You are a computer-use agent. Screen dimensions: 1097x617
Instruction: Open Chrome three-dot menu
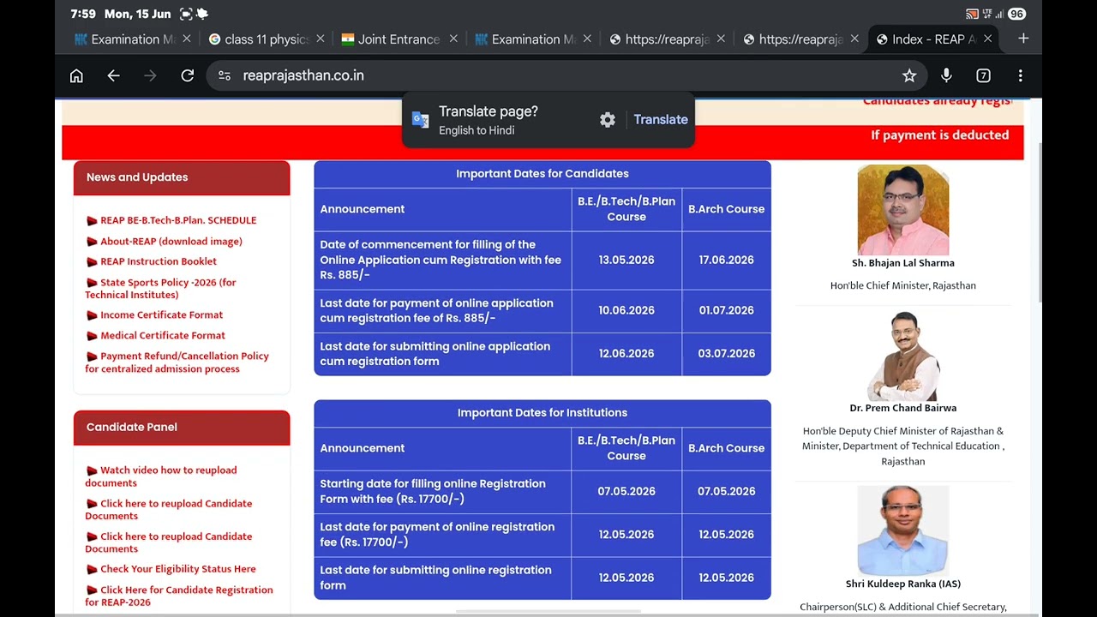coord(1020,75)
